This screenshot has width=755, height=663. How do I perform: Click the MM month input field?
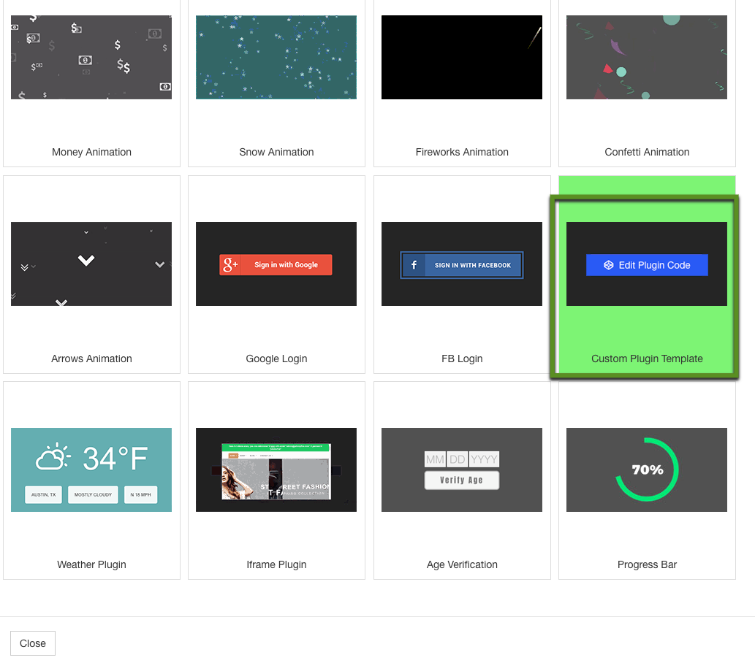click(435, 459)
